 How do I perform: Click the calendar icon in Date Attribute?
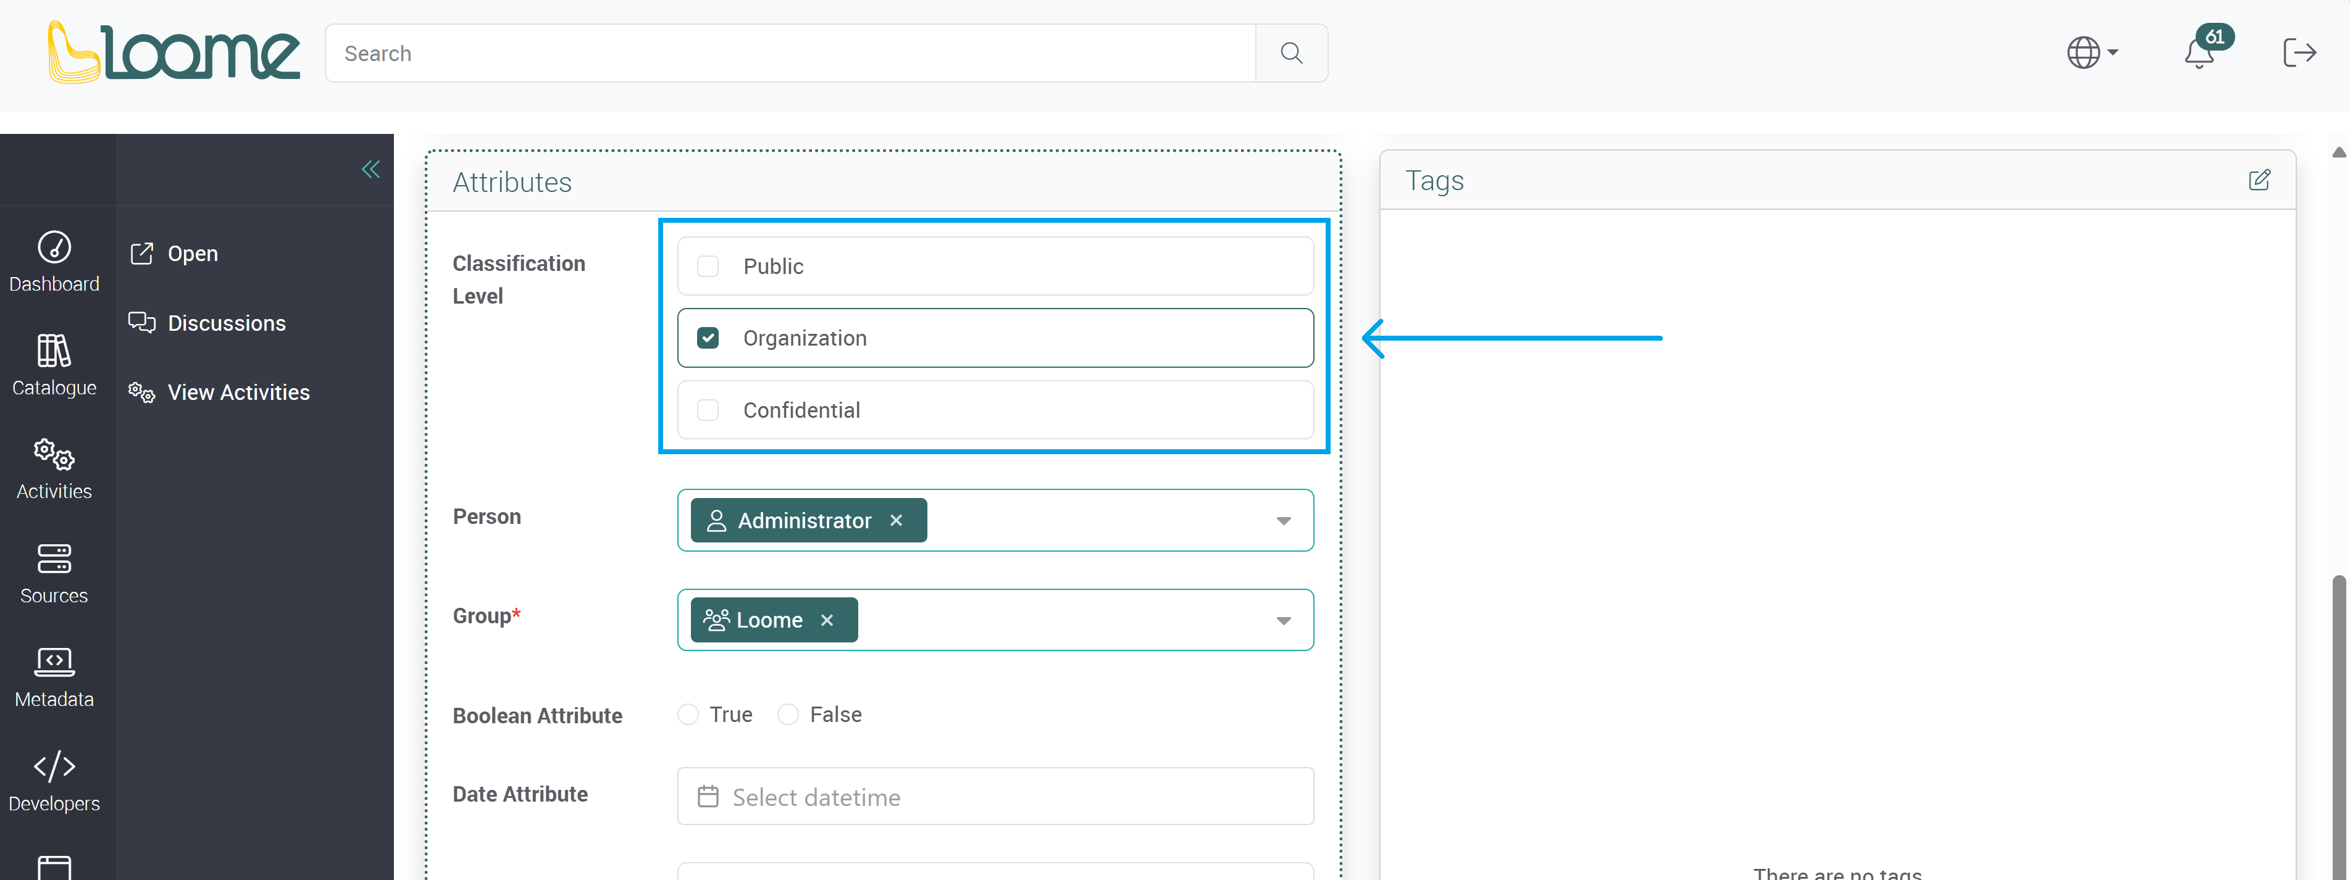pyautogui.click(x=708, y=797)
